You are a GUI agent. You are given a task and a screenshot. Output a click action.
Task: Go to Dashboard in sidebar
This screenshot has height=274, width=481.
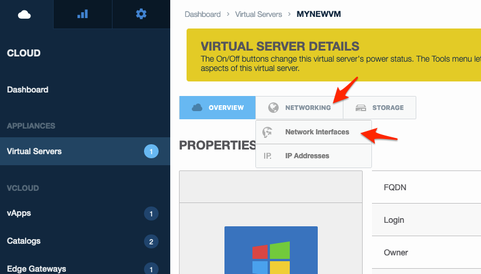27,90
